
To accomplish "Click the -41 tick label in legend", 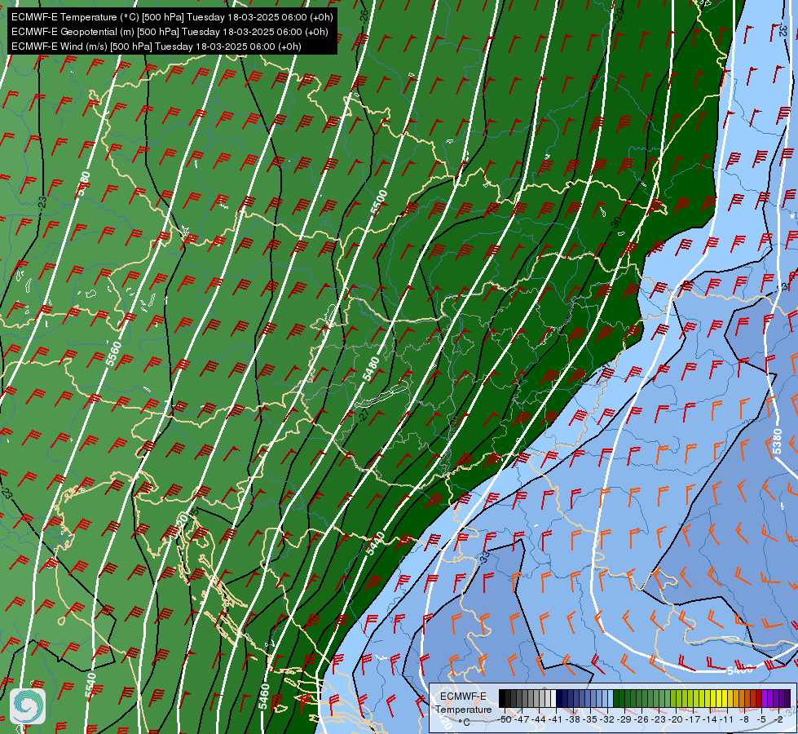I will [557, 719].
